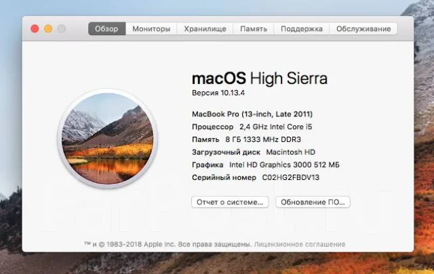Click the Обновление ПО button
434x274 pixels.
coord(313,202)
